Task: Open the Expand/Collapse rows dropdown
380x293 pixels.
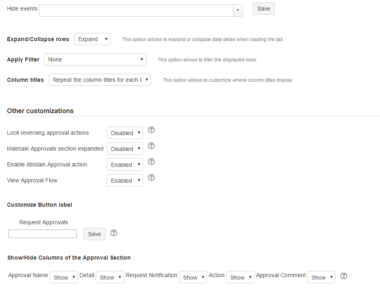Action: (x=93, y=39)
